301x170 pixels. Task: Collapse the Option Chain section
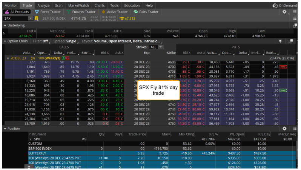click(5, 41)
